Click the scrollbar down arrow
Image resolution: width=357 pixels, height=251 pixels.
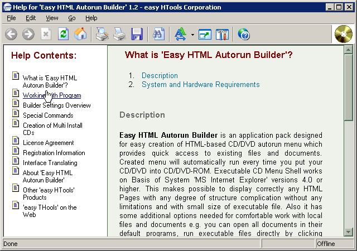point(348,232)
